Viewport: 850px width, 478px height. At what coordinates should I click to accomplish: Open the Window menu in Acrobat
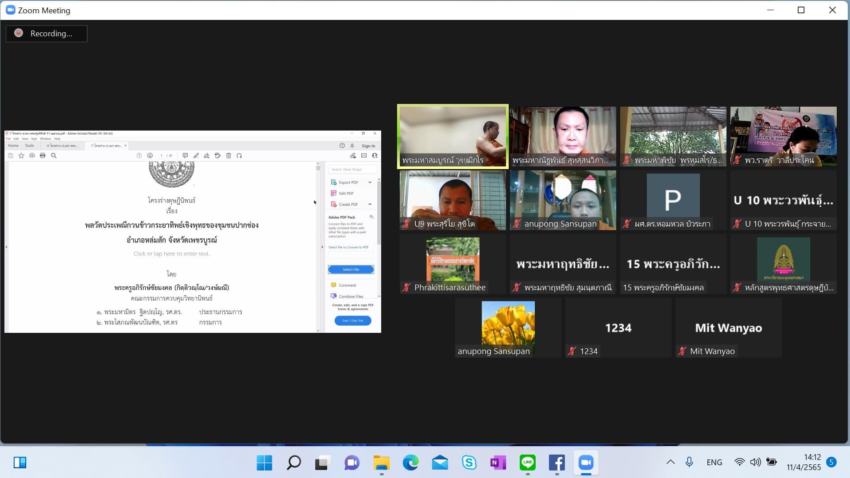pos(46,139)
